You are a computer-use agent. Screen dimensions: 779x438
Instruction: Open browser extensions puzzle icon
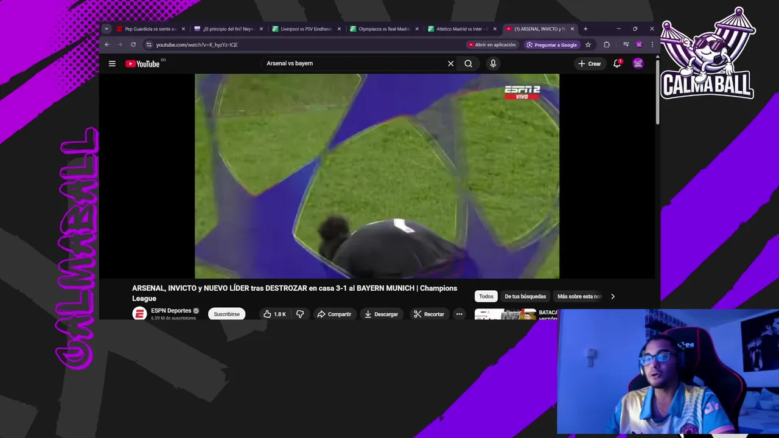[606, 44]
